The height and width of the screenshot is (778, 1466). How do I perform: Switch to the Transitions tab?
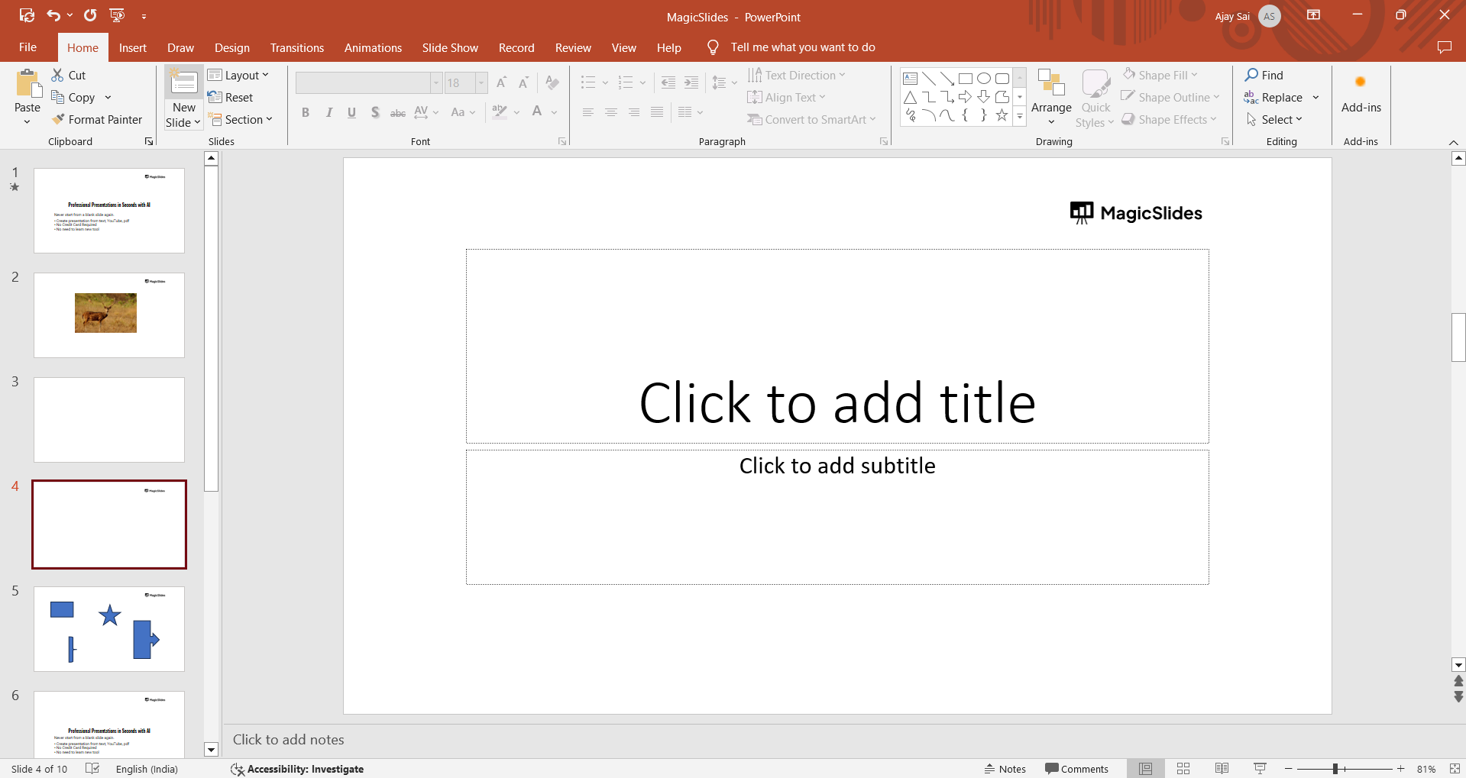[296, 47]
